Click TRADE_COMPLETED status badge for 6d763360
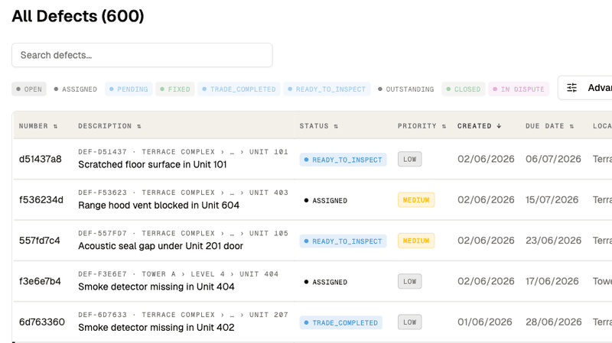This screenshot has height=343, width=612. pos(340,322)
